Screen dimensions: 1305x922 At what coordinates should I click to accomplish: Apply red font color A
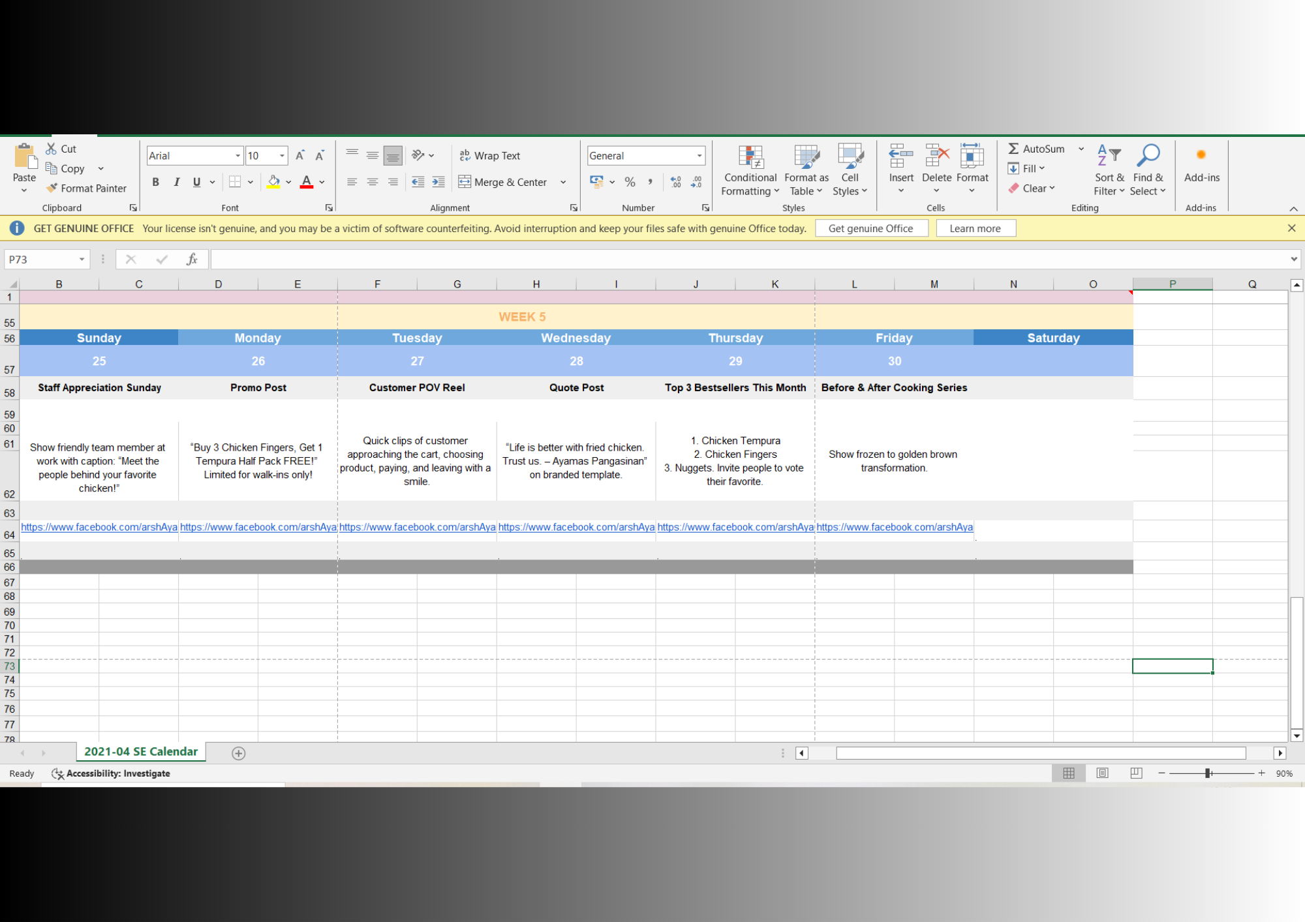pos(306,182)
